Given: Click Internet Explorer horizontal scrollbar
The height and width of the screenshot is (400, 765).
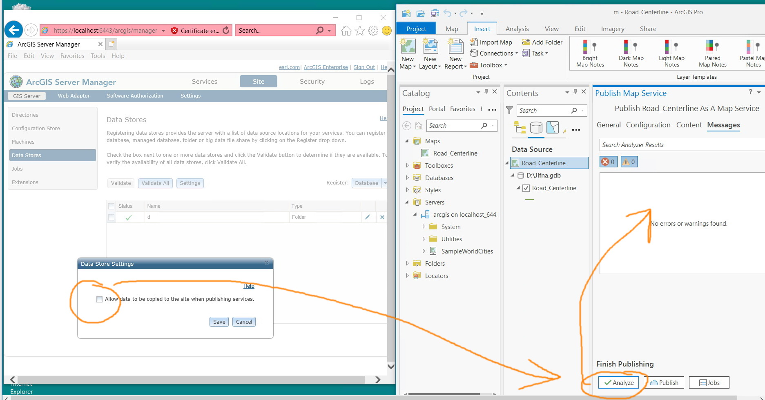Looking at the screenshot, I should [x=191, y=380].
